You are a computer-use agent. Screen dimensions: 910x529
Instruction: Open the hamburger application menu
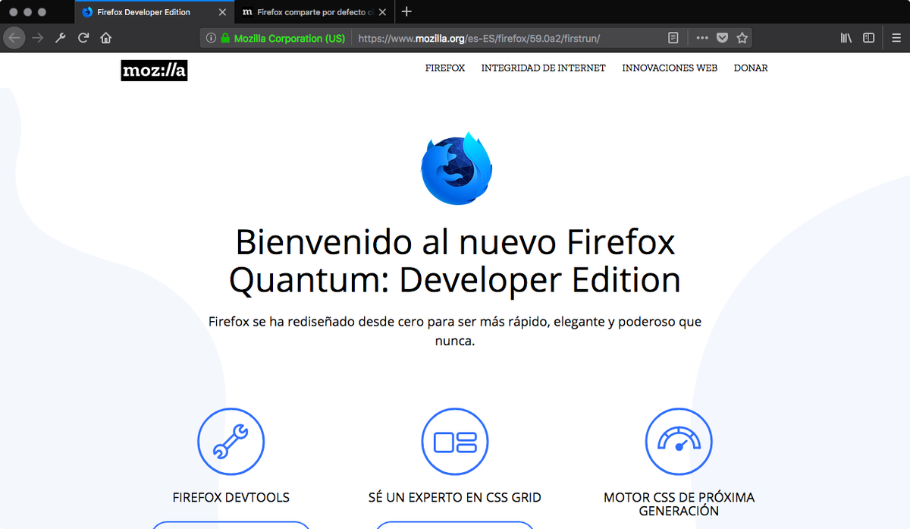coord(896,38)
